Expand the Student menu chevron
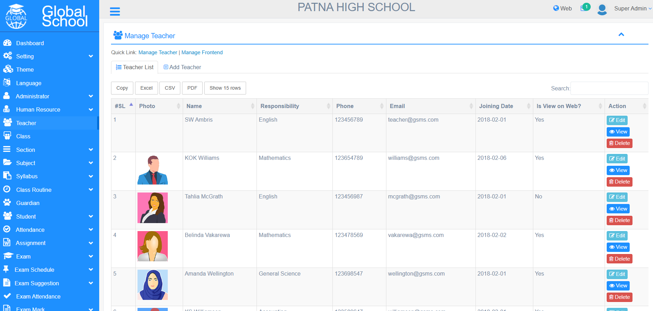653x311 pixels. click(x=91, y=216)
